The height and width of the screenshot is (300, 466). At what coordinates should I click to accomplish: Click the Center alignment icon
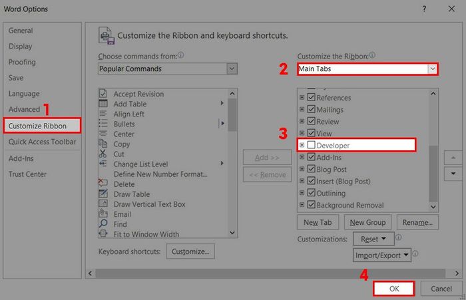tap(103, 134)
